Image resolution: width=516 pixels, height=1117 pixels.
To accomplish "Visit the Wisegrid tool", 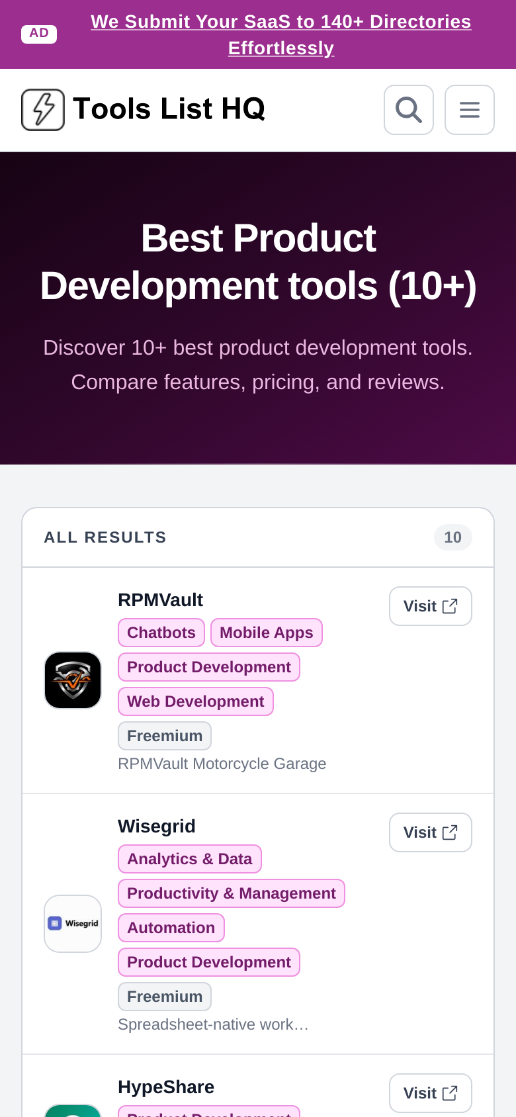I will pos(431,832).
